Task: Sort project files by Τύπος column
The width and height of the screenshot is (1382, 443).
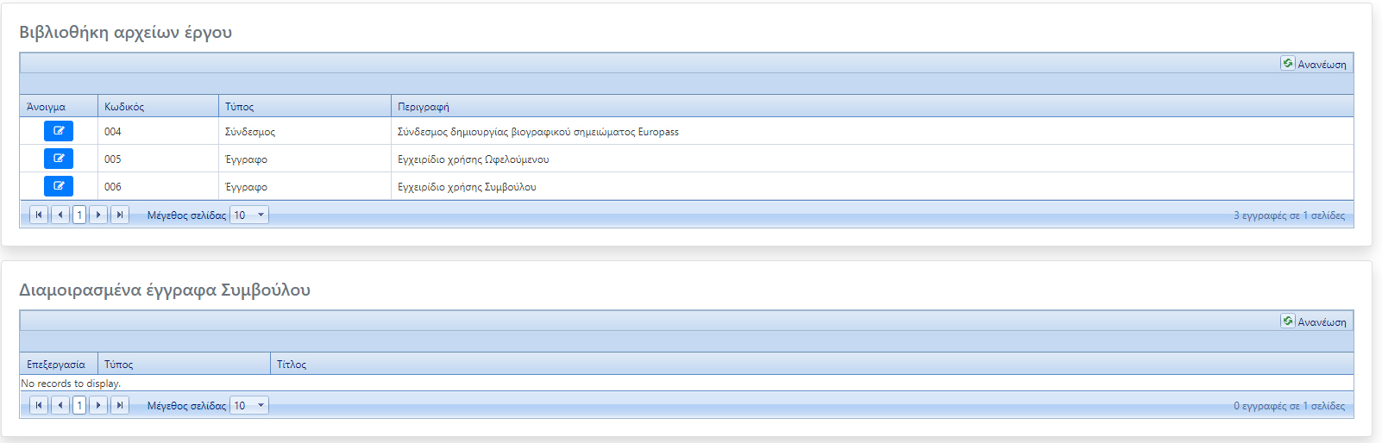Action: (x=240, y=107)
